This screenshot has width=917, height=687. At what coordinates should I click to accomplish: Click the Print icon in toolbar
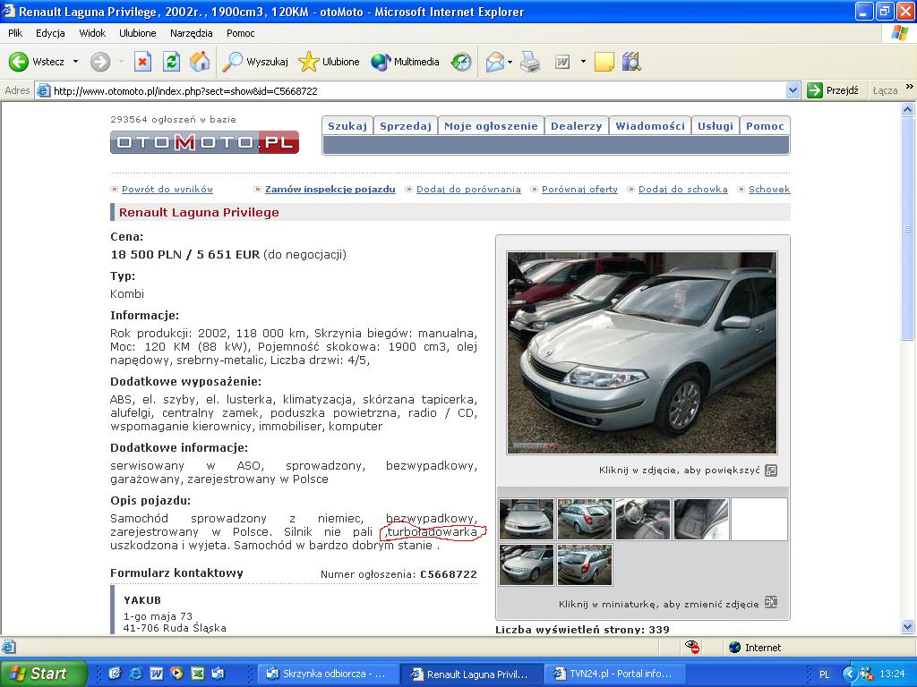530,62
